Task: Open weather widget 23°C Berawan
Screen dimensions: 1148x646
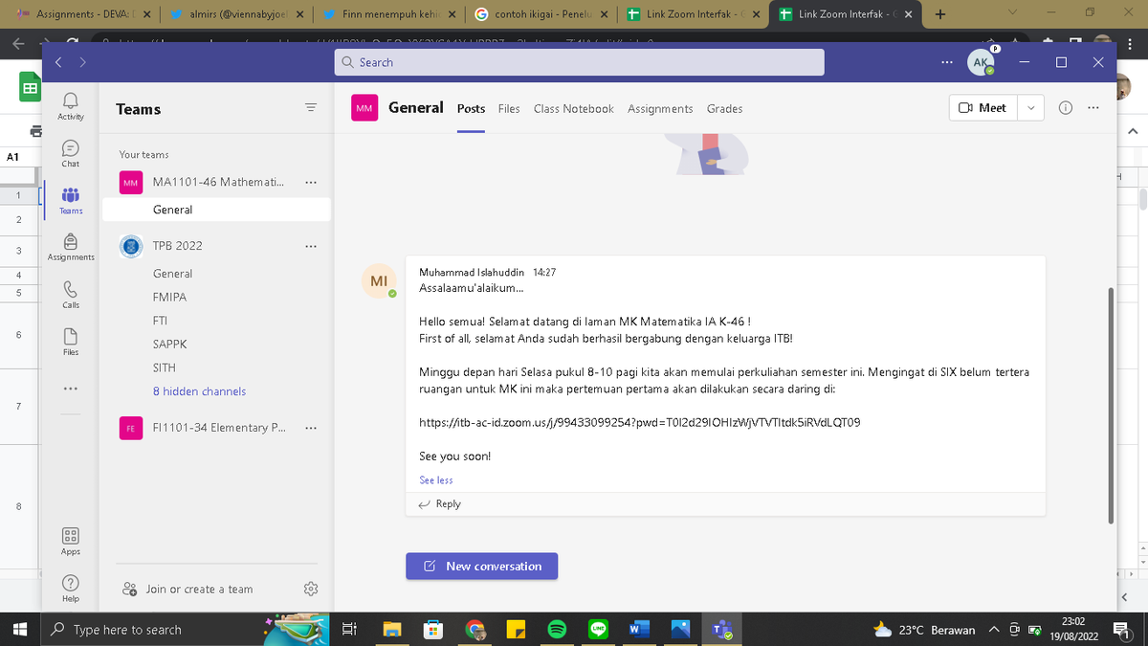Action: tap(924, 630)
